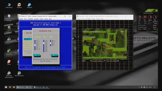This screenshot has height=91, width=162.
Task: Open File Explorer from taskbar
Action: [14, 87]
